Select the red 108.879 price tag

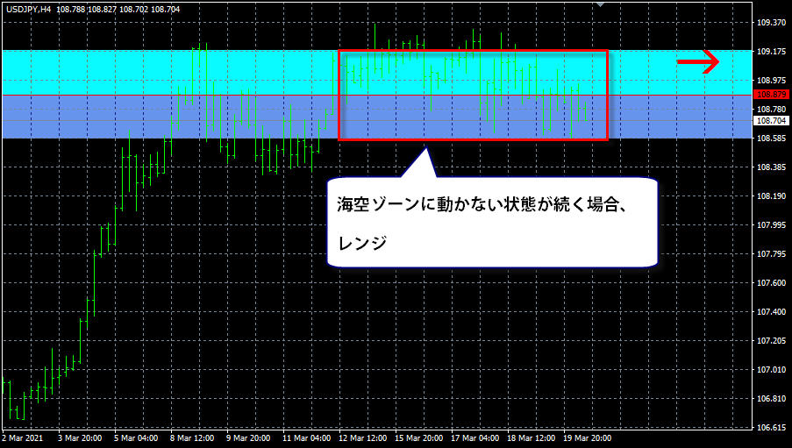click(771, 95)
